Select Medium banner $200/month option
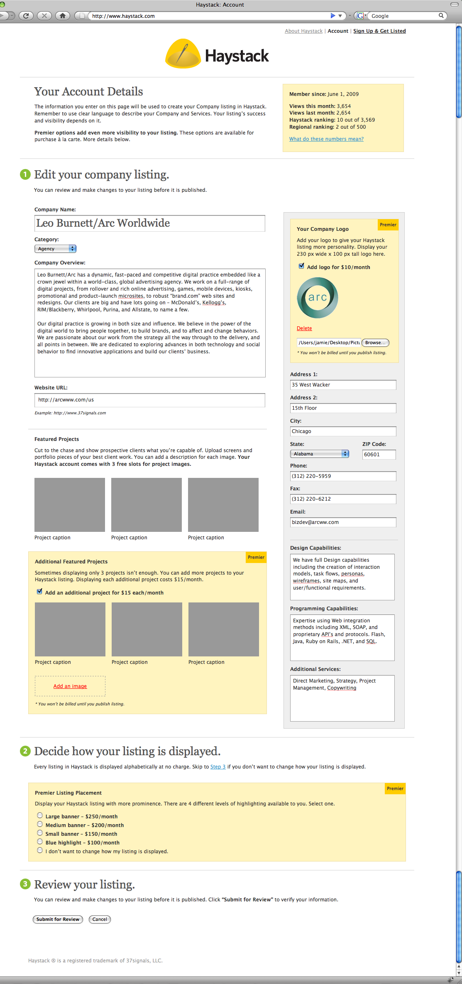The height and width of the screenshot is (984, 462). point(40,824)
